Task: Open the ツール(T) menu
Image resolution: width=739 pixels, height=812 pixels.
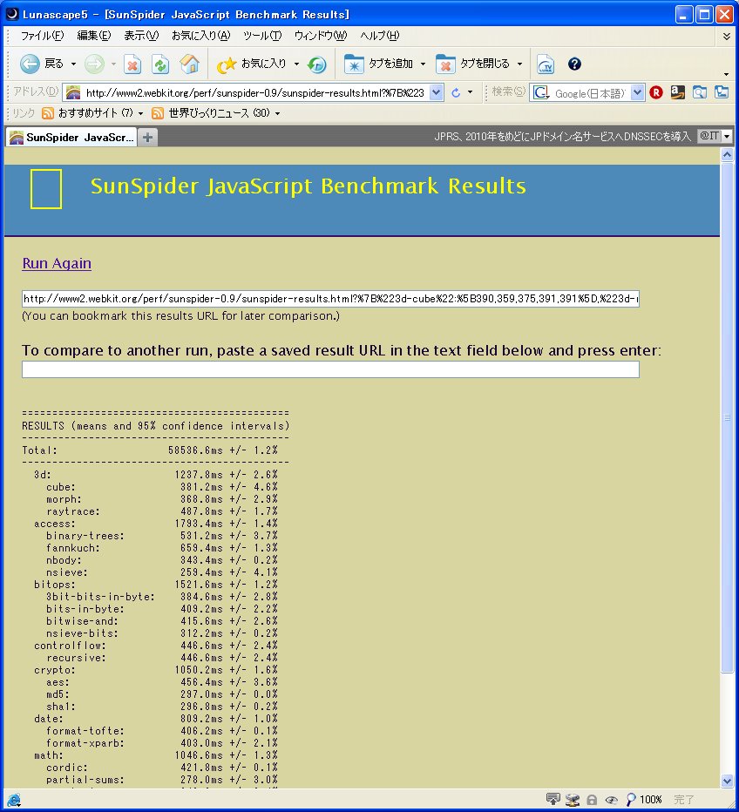Action: (x=262, y=36)
